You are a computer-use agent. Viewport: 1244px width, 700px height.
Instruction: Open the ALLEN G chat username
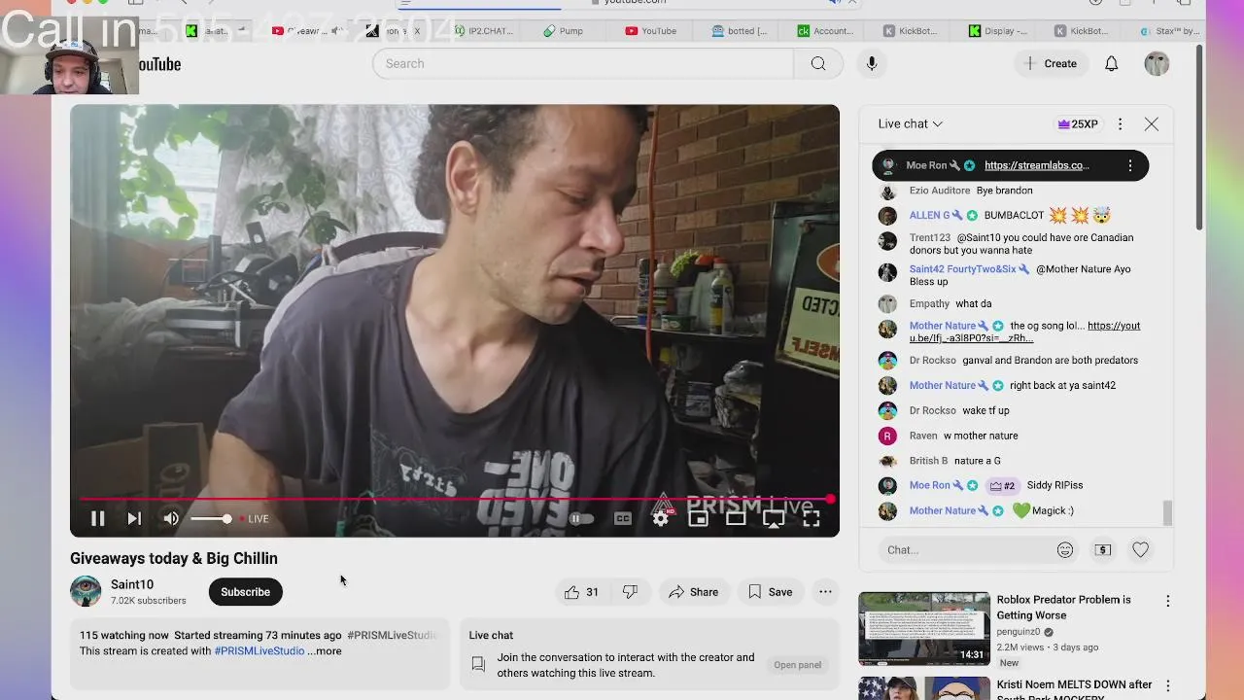tap(930, 216)
